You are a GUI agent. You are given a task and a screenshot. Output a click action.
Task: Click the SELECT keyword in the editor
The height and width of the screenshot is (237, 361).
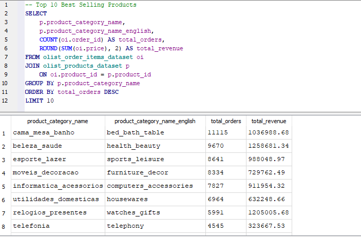coord(36,13)
